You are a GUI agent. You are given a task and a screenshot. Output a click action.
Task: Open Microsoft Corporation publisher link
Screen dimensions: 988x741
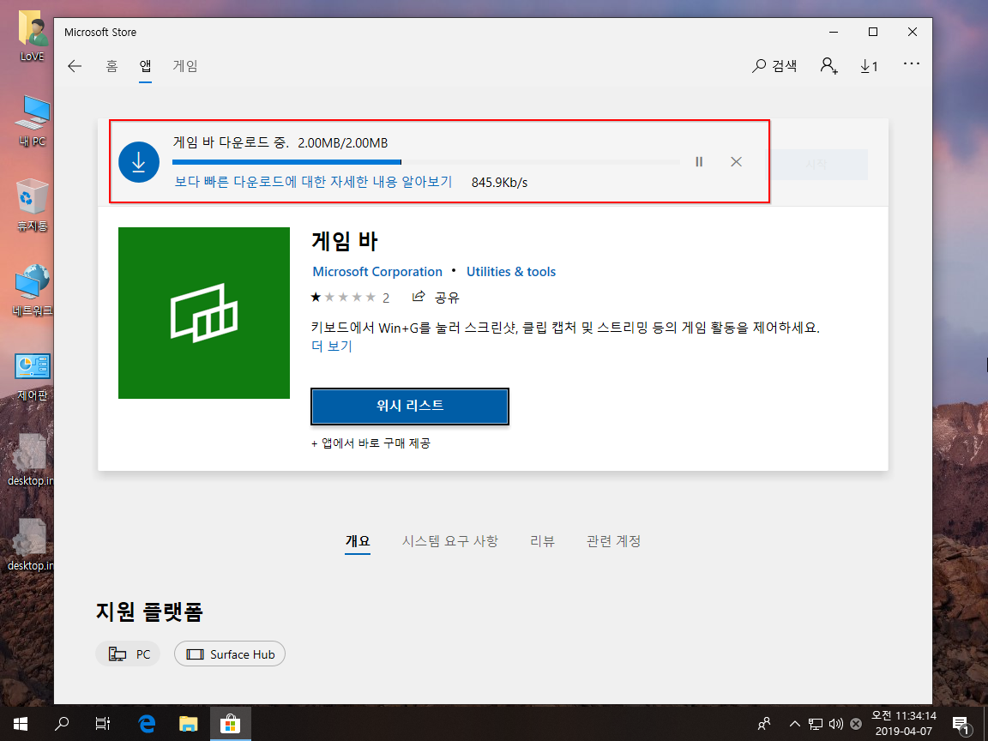click(377, 272)
